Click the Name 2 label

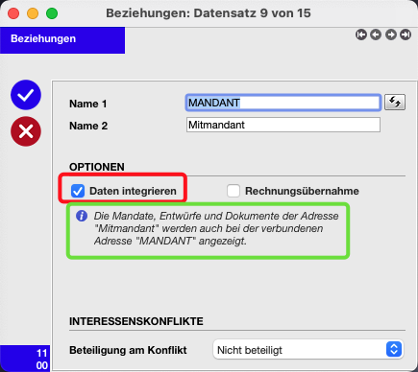pos(88,126)
